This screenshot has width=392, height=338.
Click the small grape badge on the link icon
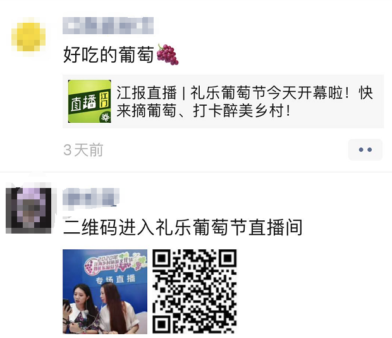[105, 117]
